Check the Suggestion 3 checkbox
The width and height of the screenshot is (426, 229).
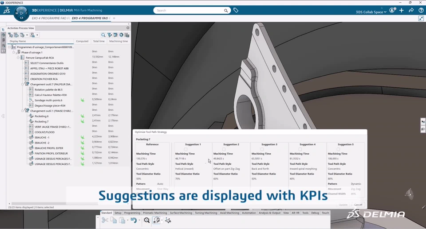pos(262,149)
